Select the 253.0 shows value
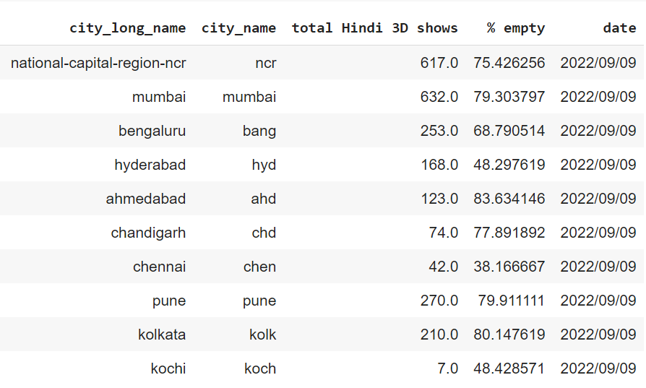The height and width of the screenshot is (388, 646). [439, 131]
